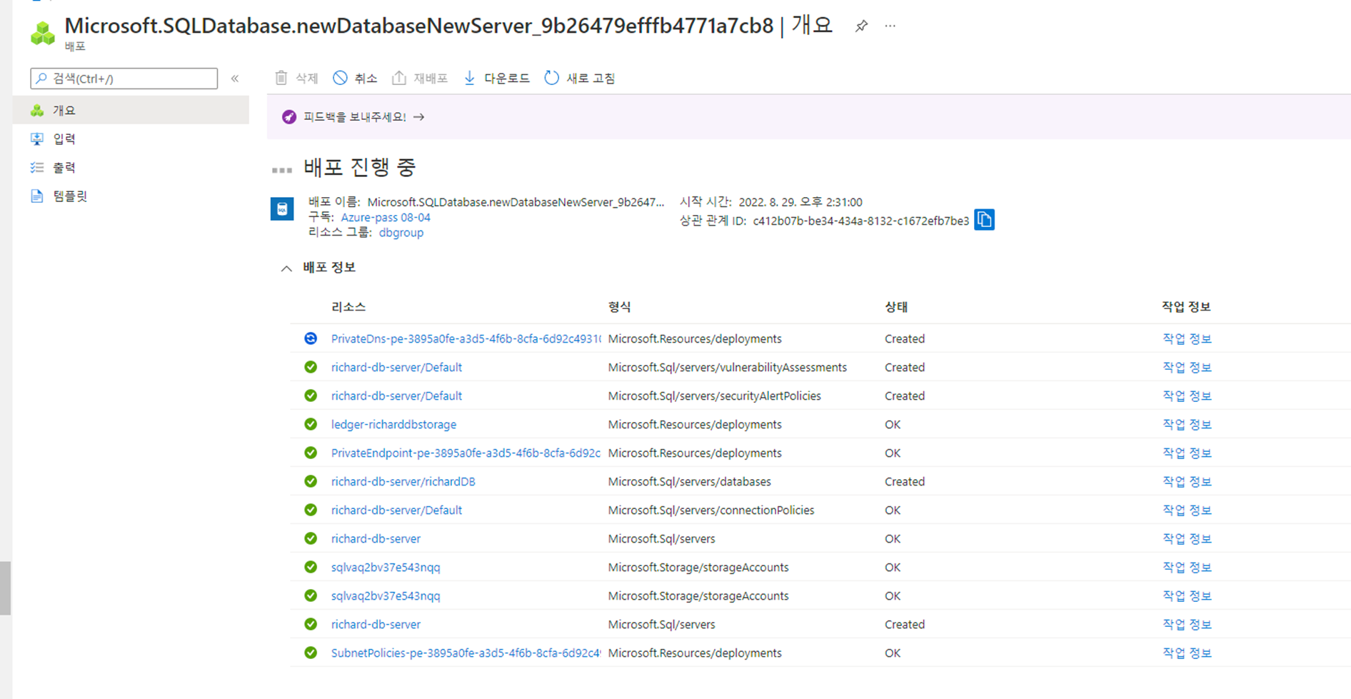The width and height of the screenshot is (1351, 699).
Task: Open the 출력 outputs menu item
Action: [131, 167]
